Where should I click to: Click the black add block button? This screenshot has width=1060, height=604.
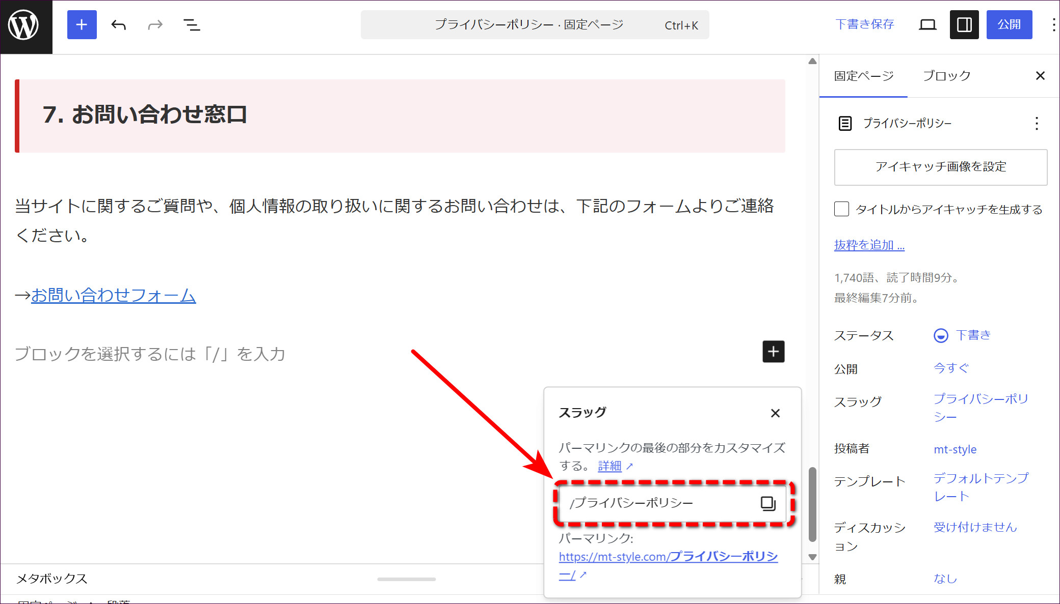pyautogui.click(x=773, y=352)
